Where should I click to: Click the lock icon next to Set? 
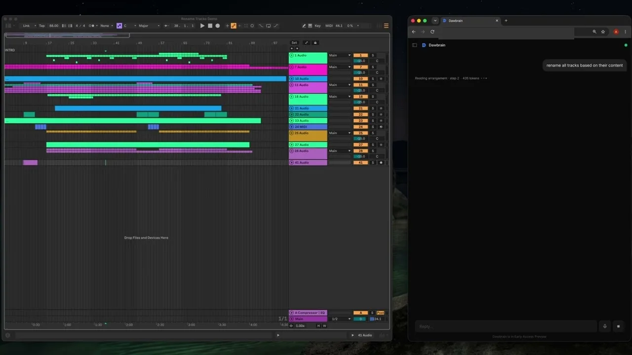coord(316,43)
